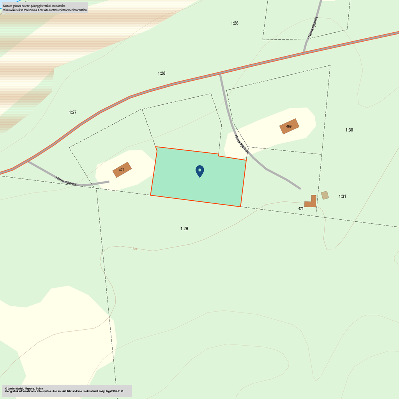
Task: Click the blue location pin marker
Action: (x=199, y=171)
